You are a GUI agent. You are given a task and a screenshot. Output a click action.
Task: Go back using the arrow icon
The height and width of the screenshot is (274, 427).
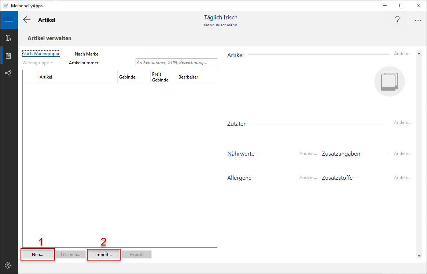tap(27, 20)
